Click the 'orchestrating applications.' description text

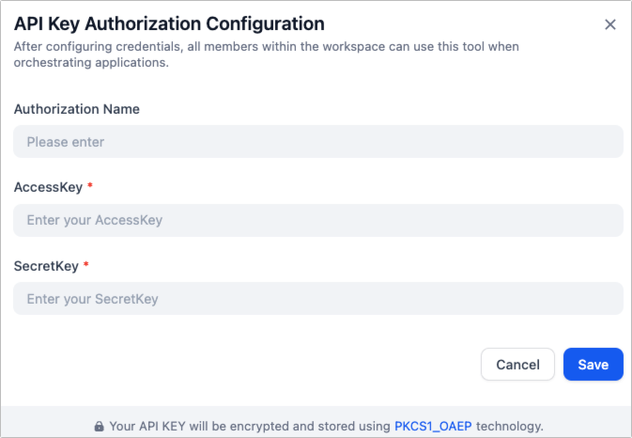click(91, 63)
